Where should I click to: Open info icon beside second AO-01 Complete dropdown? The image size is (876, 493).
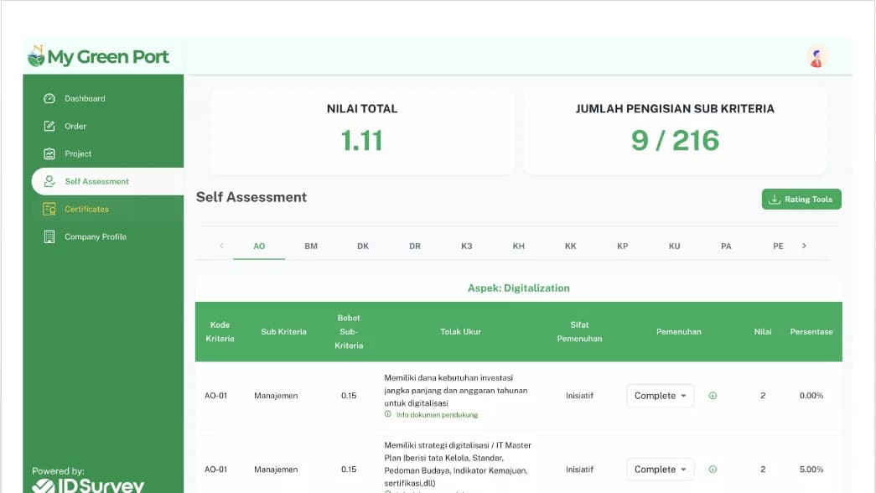tap(713, 470)
